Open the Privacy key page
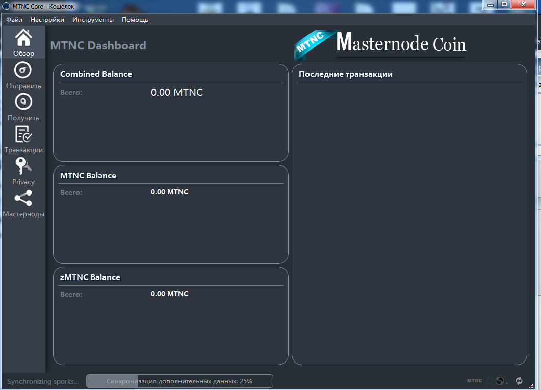The image size is (541, 390). click(x=23, y=171)
